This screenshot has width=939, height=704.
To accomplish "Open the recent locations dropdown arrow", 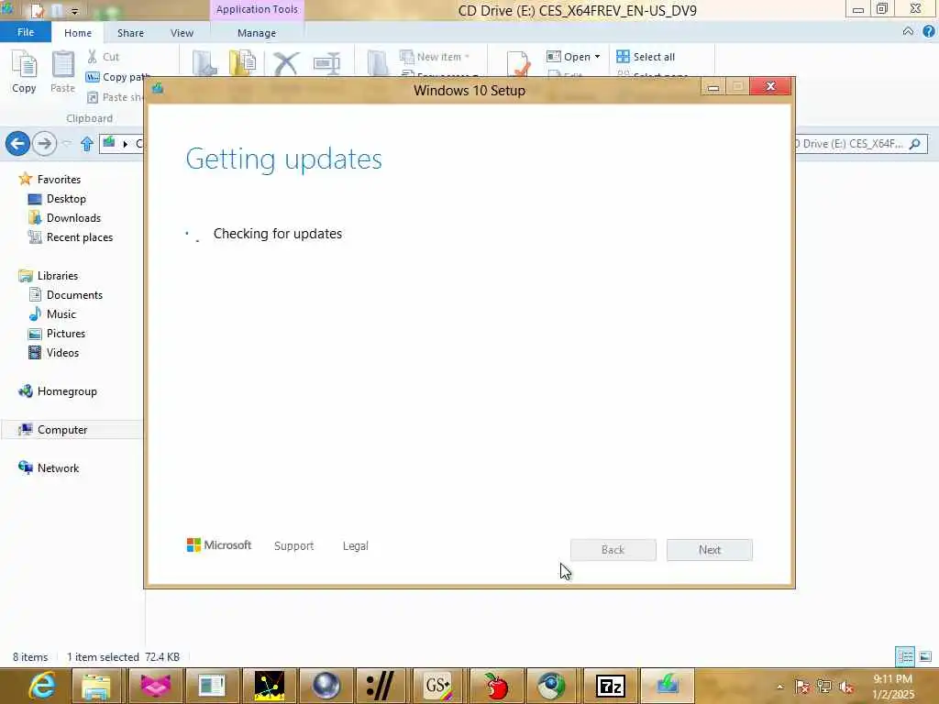I will click(67, 144).
